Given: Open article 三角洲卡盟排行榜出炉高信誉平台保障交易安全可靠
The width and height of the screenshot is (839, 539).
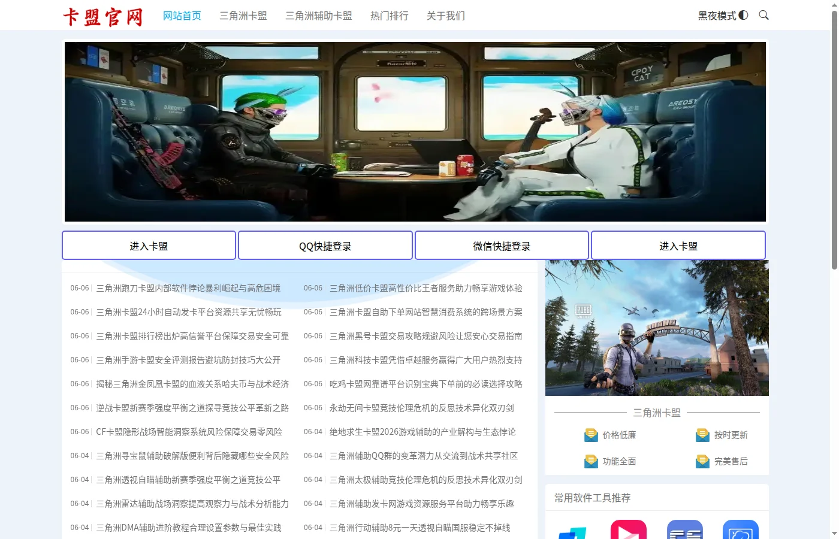Looking at the screenshot, I should [x=192, y=336].
